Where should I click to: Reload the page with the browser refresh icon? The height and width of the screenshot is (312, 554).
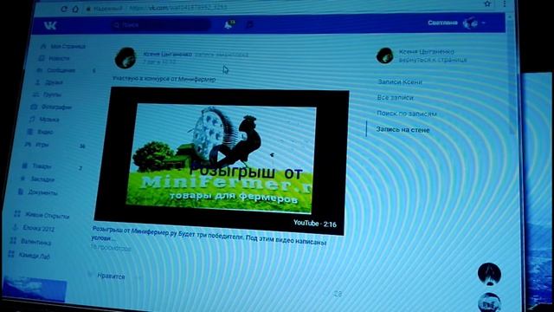tap(63, 9)
